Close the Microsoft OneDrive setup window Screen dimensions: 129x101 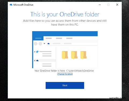[x=117, y=5]
